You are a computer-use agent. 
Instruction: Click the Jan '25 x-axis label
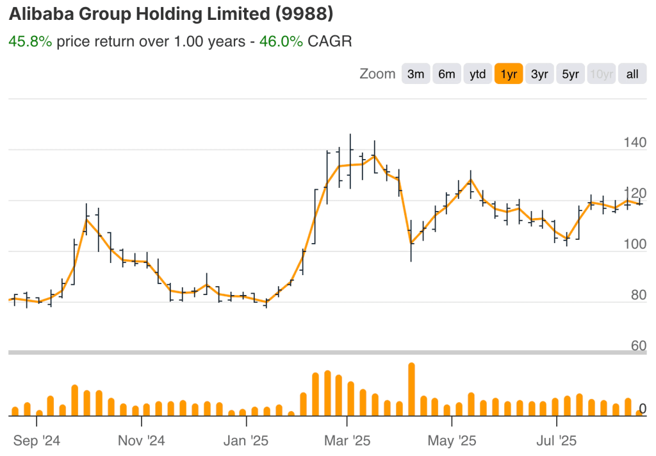click(246, 441)
